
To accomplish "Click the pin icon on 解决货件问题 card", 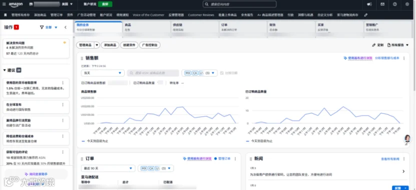I will 65,42.
